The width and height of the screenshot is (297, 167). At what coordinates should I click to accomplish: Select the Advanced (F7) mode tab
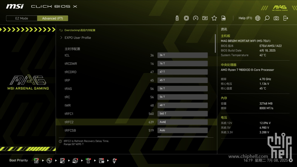coord(52,18)
